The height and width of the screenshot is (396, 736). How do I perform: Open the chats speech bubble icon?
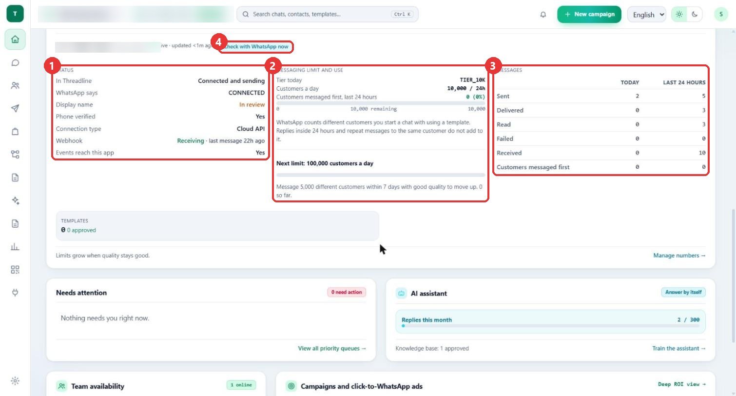tap(15, 62)
